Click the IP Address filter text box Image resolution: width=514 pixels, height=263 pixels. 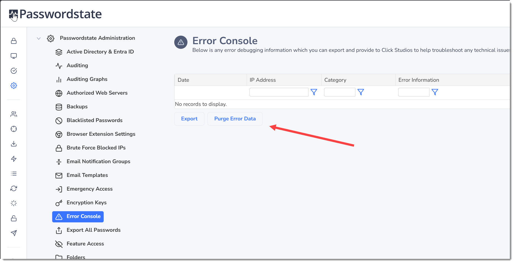click(279, 92)
